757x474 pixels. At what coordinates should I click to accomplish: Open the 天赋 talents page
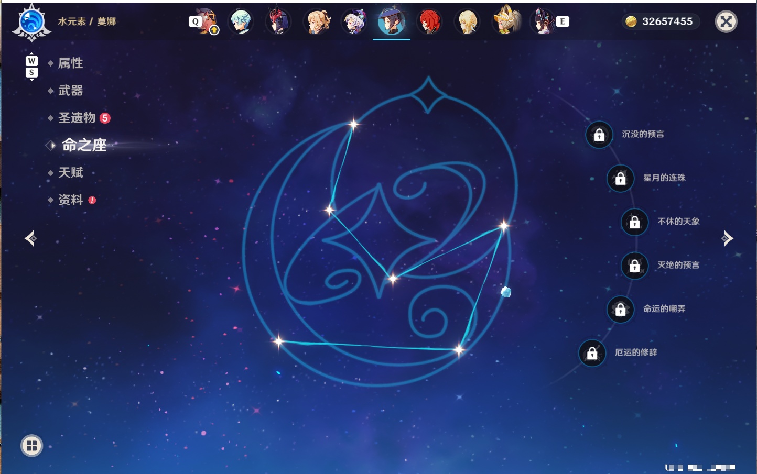coord(70,172)
